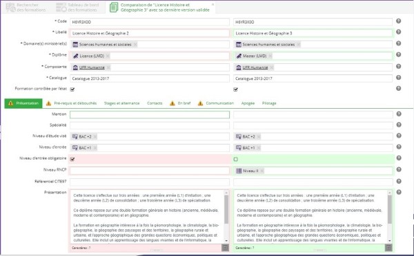
Task: Remove Master (LMD) tag in right column
Action: pyautogui.click(x=270, y=56)
